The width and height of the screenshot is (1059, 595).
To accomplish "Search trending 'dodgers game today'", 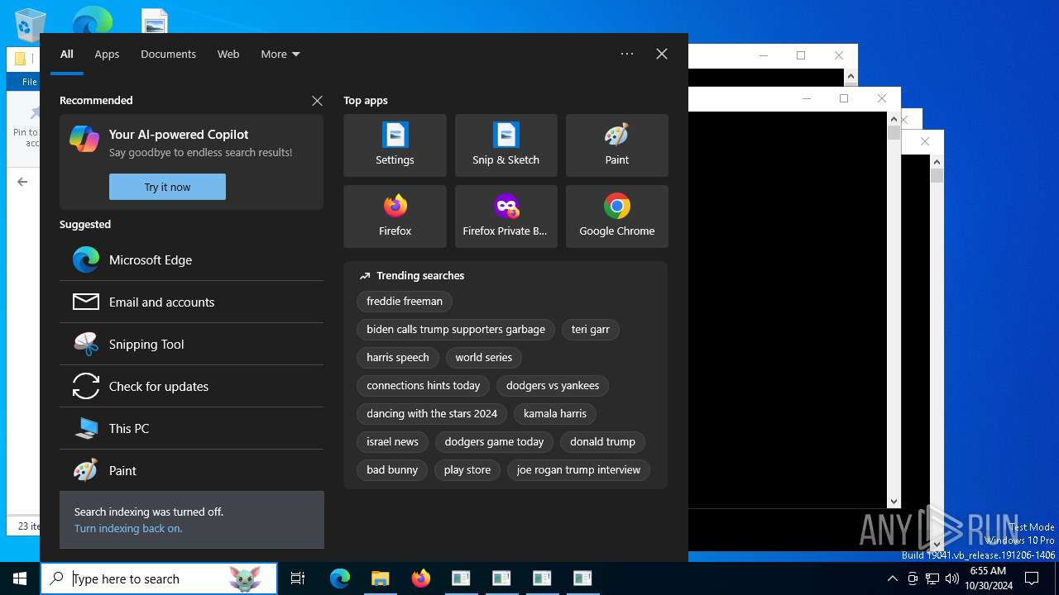I will coord(494,441).
